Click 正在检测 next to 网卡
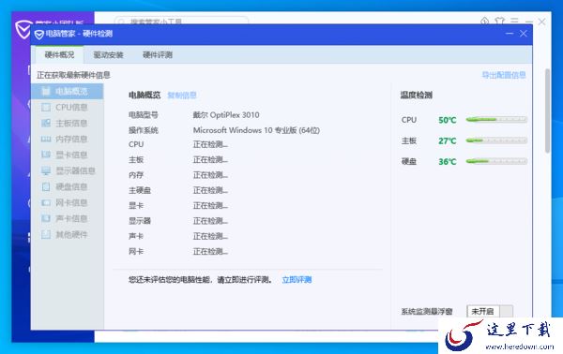Viewport: 563px width, 354px height. pyautogui.click(x=210, y=252)
